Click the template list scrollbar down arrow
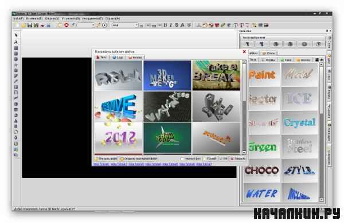 (244, 153)
